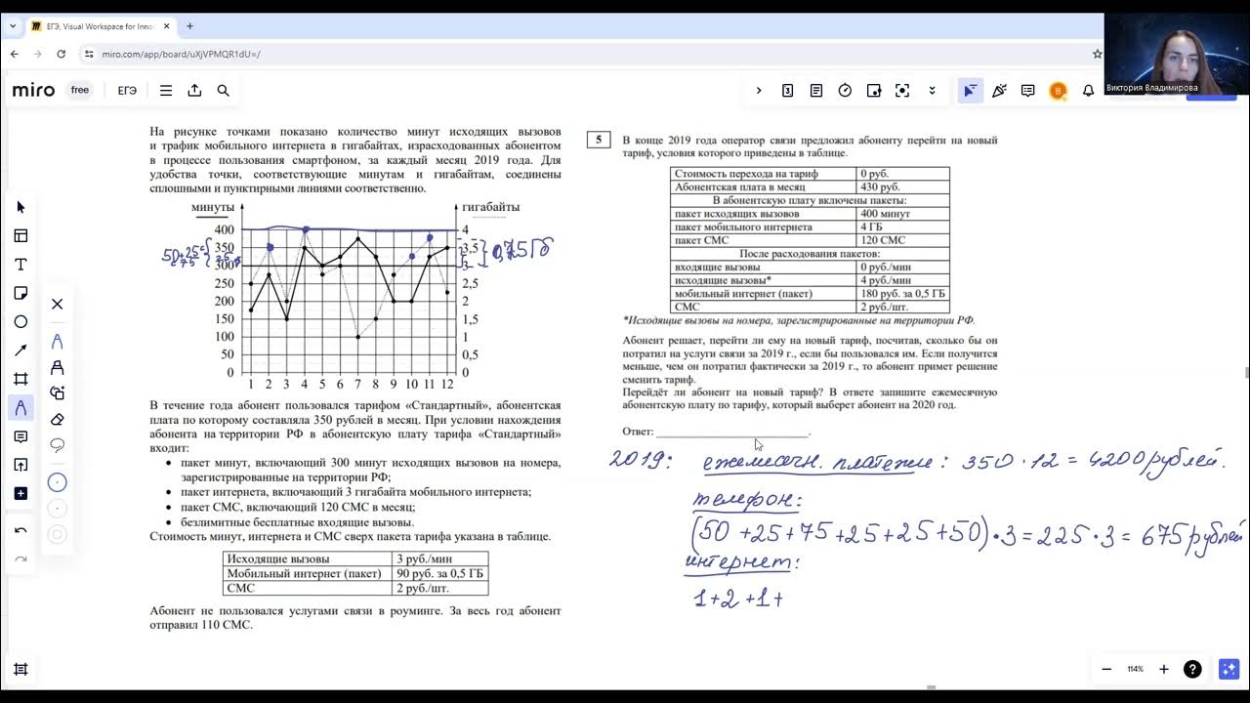
Task: Open the Upload tool in left toolbar
Action: pyautogui.click(x=21, y=465)
